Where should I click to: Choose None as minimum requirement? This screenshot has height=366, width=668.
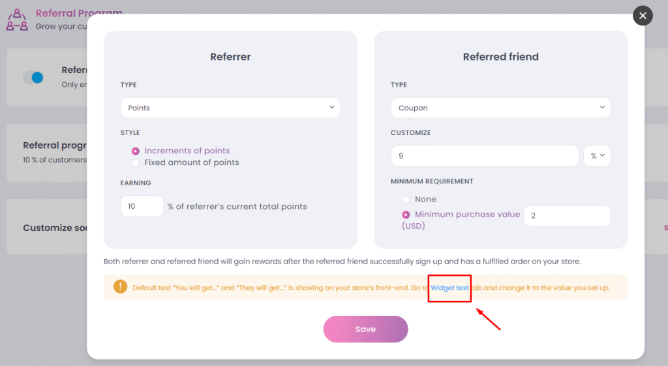tap(406, 200)
